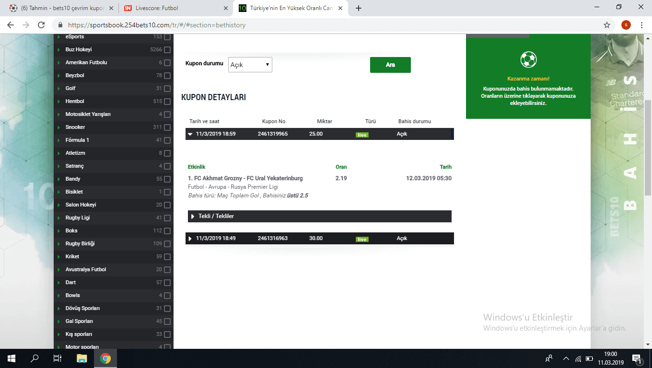
Task: Open Salon Hokeyi in sports menu
Action: click(81, 205)
